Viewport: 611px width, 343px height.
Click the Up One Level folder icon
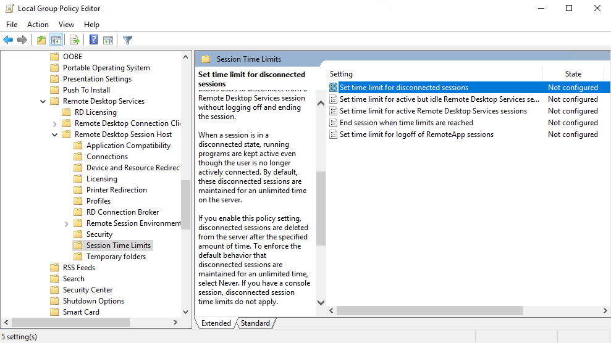click(x=41, y=40)
